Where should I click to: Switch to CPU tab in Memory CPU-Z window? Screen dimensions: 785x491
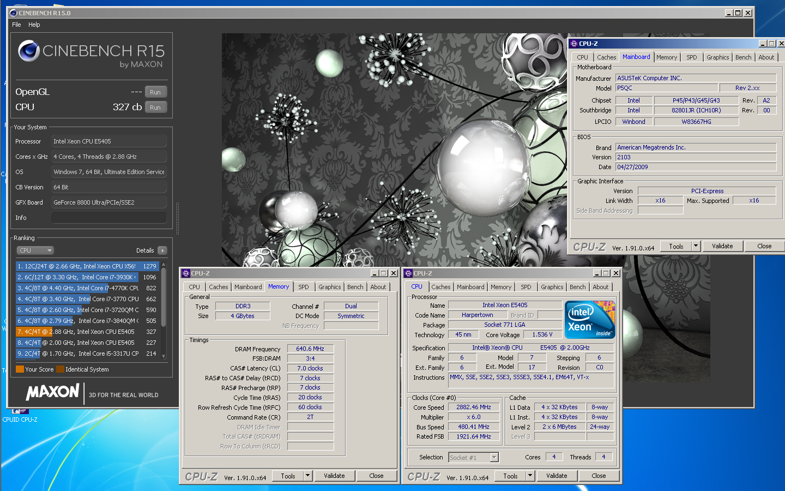tap(194, 287)
